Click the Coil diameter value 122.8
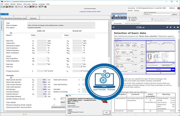 coord(42,89)
